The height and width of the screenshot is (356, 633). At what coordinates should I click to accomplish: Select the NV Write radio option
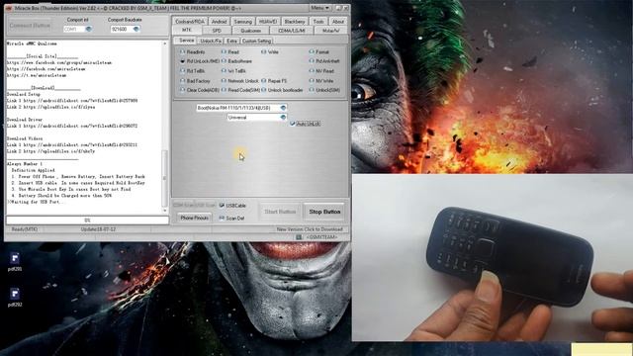(312, 81)
